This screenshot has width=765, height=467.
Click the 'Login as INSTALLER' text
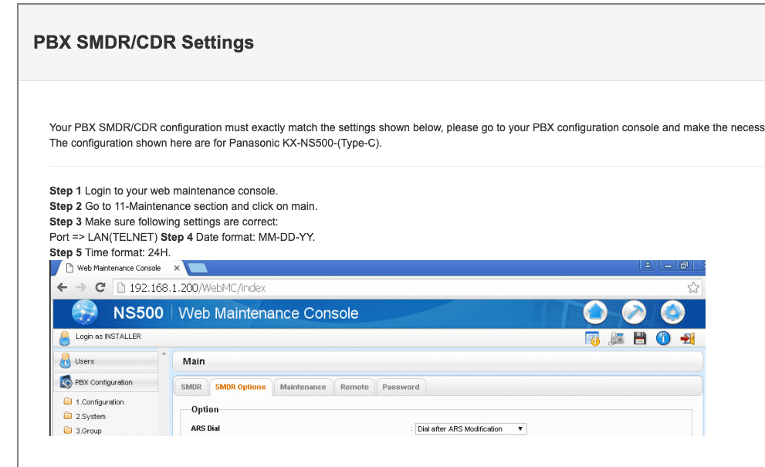pyautogui.click(x=108, y=337)
